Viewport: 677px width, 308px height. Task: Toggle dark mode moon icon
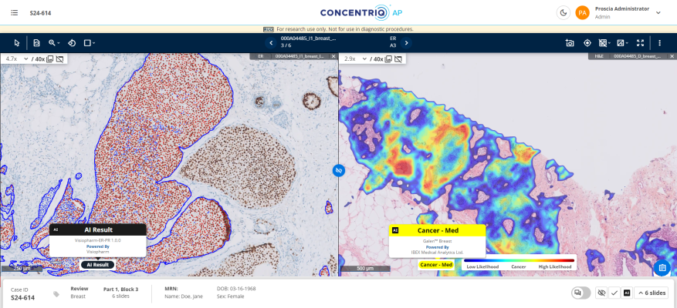[562, 12]
